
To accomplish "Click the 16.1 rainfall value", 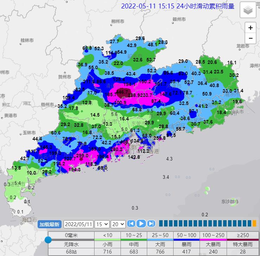I will (x=232, y=63).
